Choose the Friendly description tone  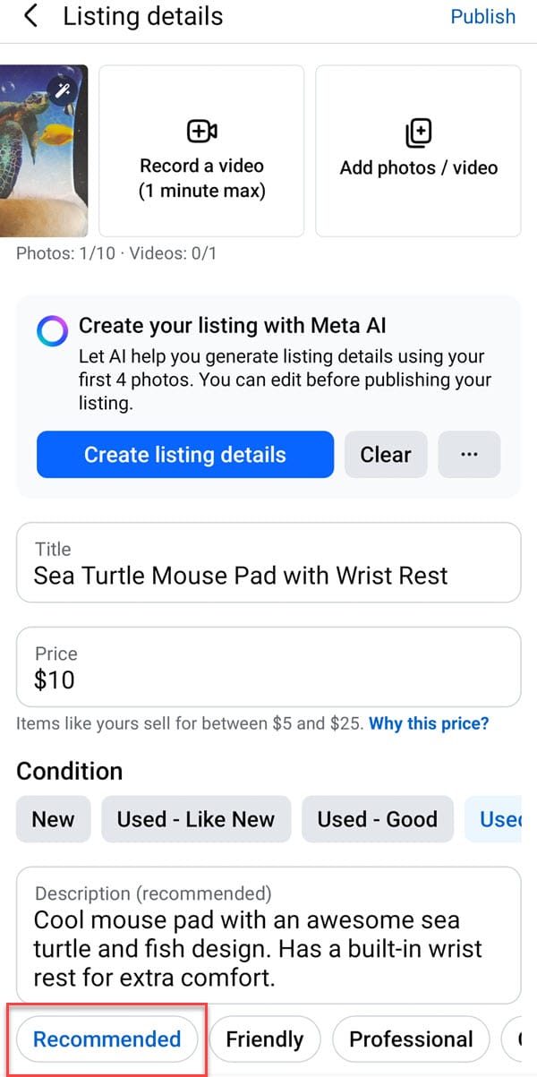click(264, 1039)
